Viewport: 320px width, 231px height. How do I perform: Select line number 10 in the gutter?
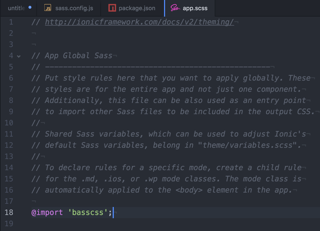[x=9, y=123]
